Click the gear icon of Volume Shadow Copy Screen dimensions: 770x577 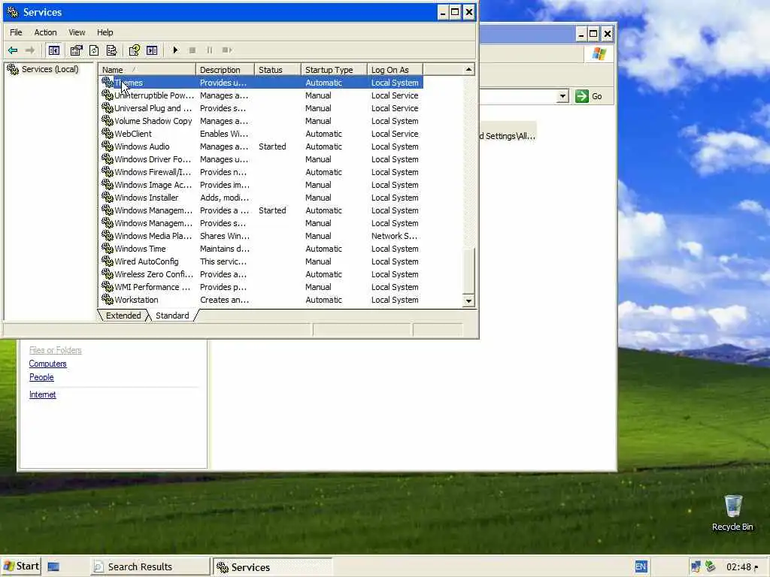pos(107,120)
